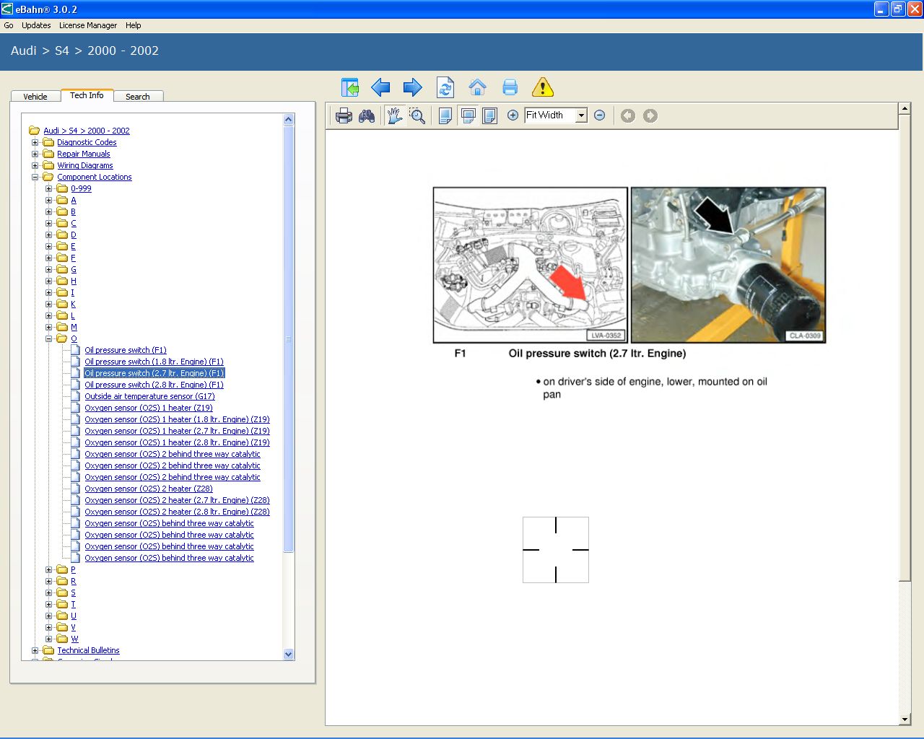Collapse the O letter folder
This screenshot has width=924, height=739.
[x=48, y=338]
